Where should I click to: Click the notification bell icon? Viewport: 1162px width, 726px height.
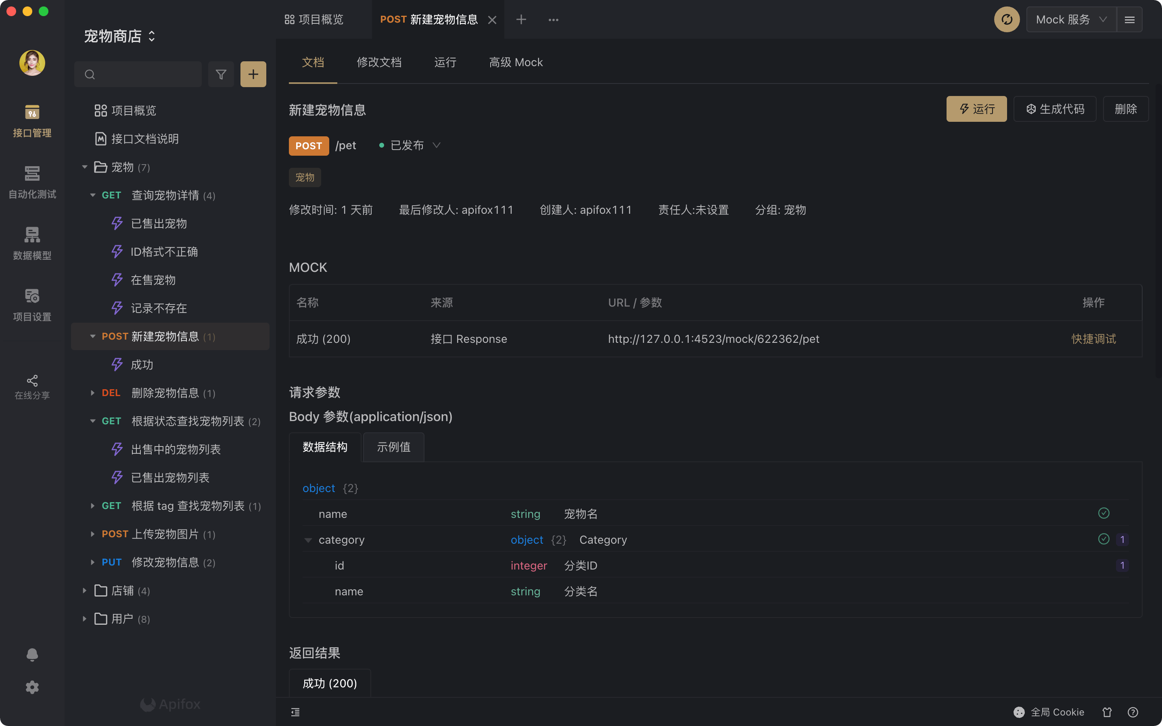tap(32, 655)
